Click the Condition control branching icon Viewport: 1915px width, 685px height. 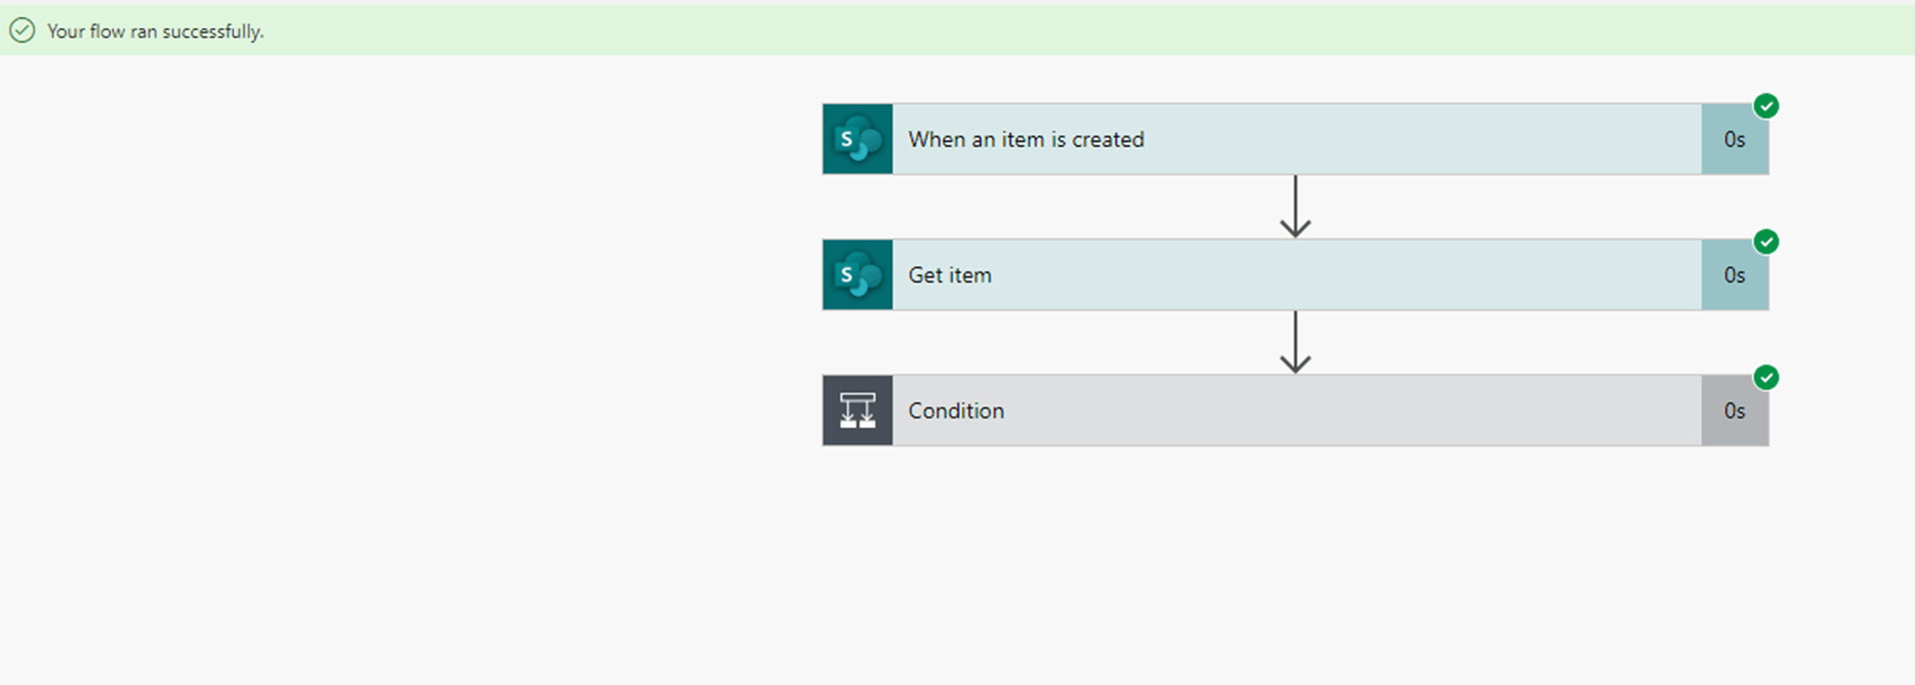point(858,410)
